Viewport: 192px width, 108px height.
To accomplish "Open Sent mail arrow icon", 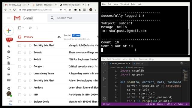I will (x=9, y=57).
